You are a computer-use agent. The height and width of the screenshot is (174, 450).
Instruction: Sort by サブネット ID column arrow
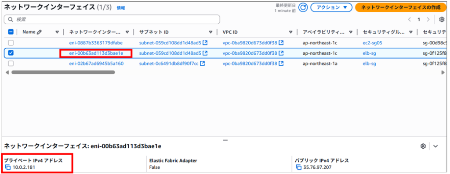[x=210, y=32]
